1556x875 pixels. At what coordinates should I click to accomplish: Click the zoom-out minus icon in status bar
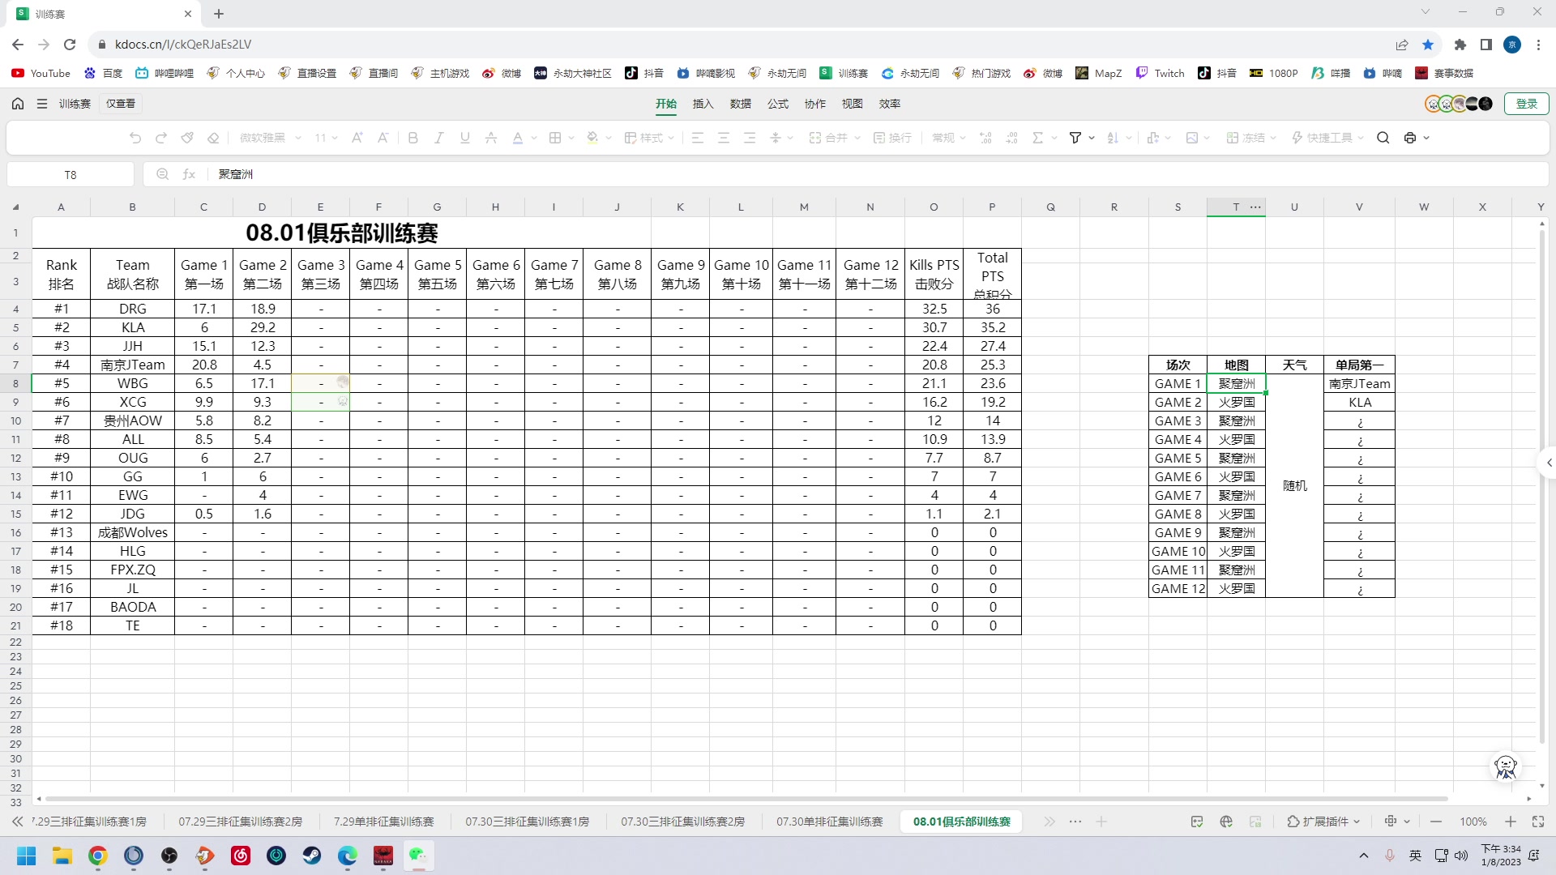tap(1436, 822)
